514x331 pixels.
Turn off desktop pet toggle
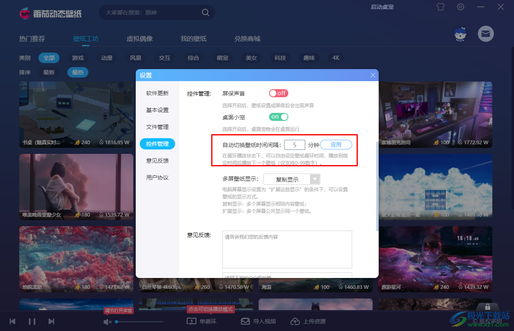coord(279,117)
